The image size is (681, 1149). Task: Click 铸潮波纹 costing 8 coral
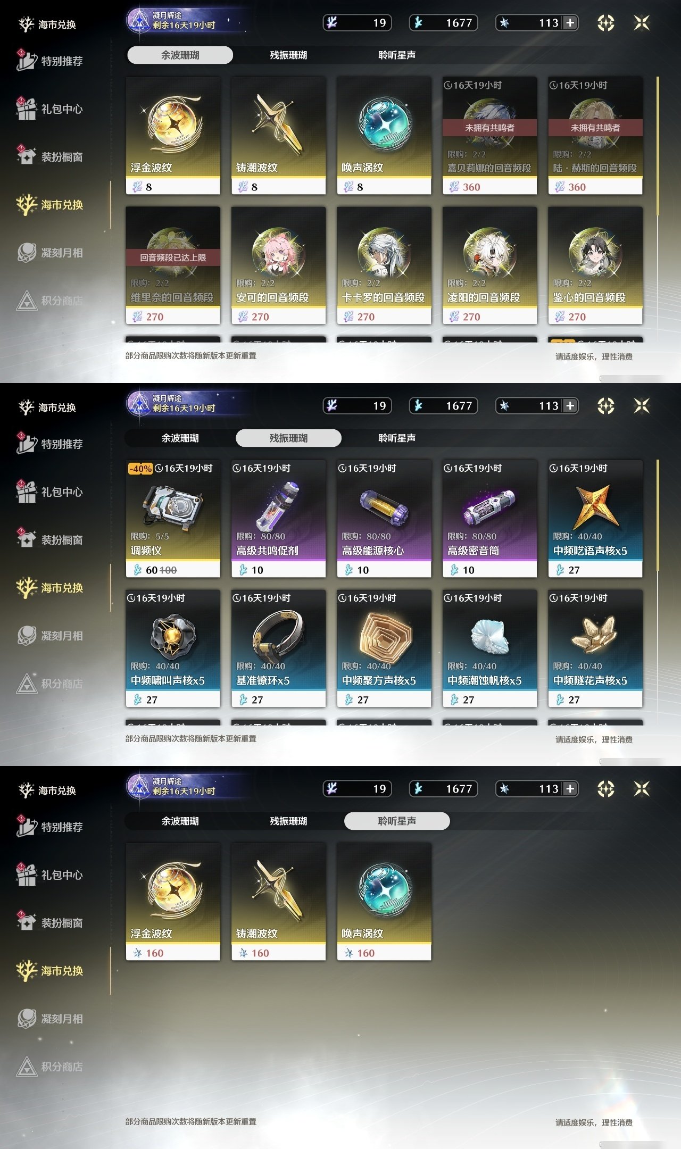(278, 136)
